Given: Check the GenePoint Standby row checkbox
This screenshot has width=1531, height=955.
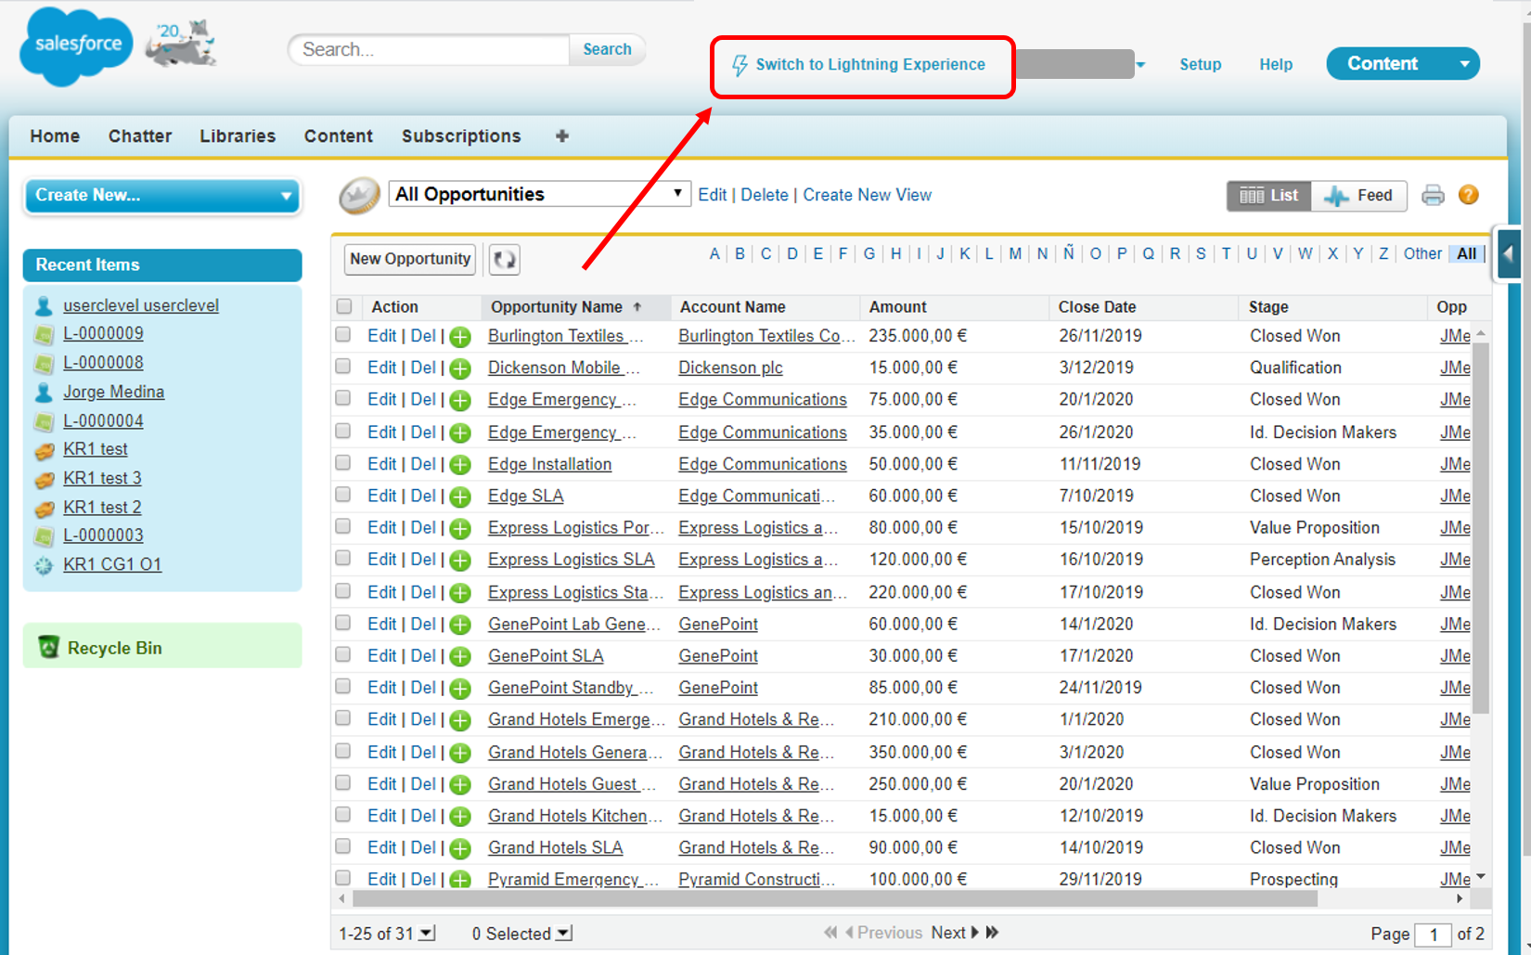Looking at the screenshot, I should (343, 687).
